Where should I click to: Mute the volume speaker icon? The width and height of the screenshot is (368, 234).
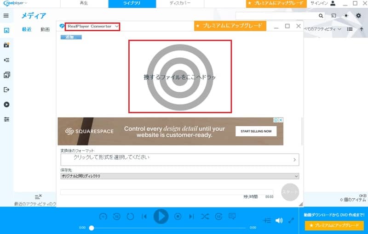click(279, 220)
